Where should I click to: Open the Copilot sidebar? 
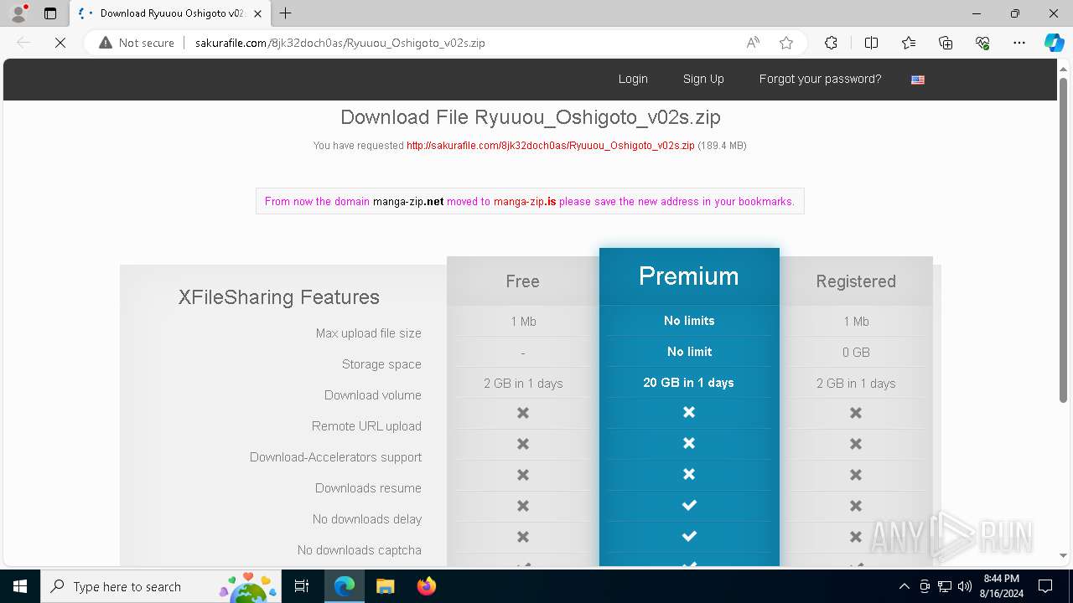[x=1054, y=43]
